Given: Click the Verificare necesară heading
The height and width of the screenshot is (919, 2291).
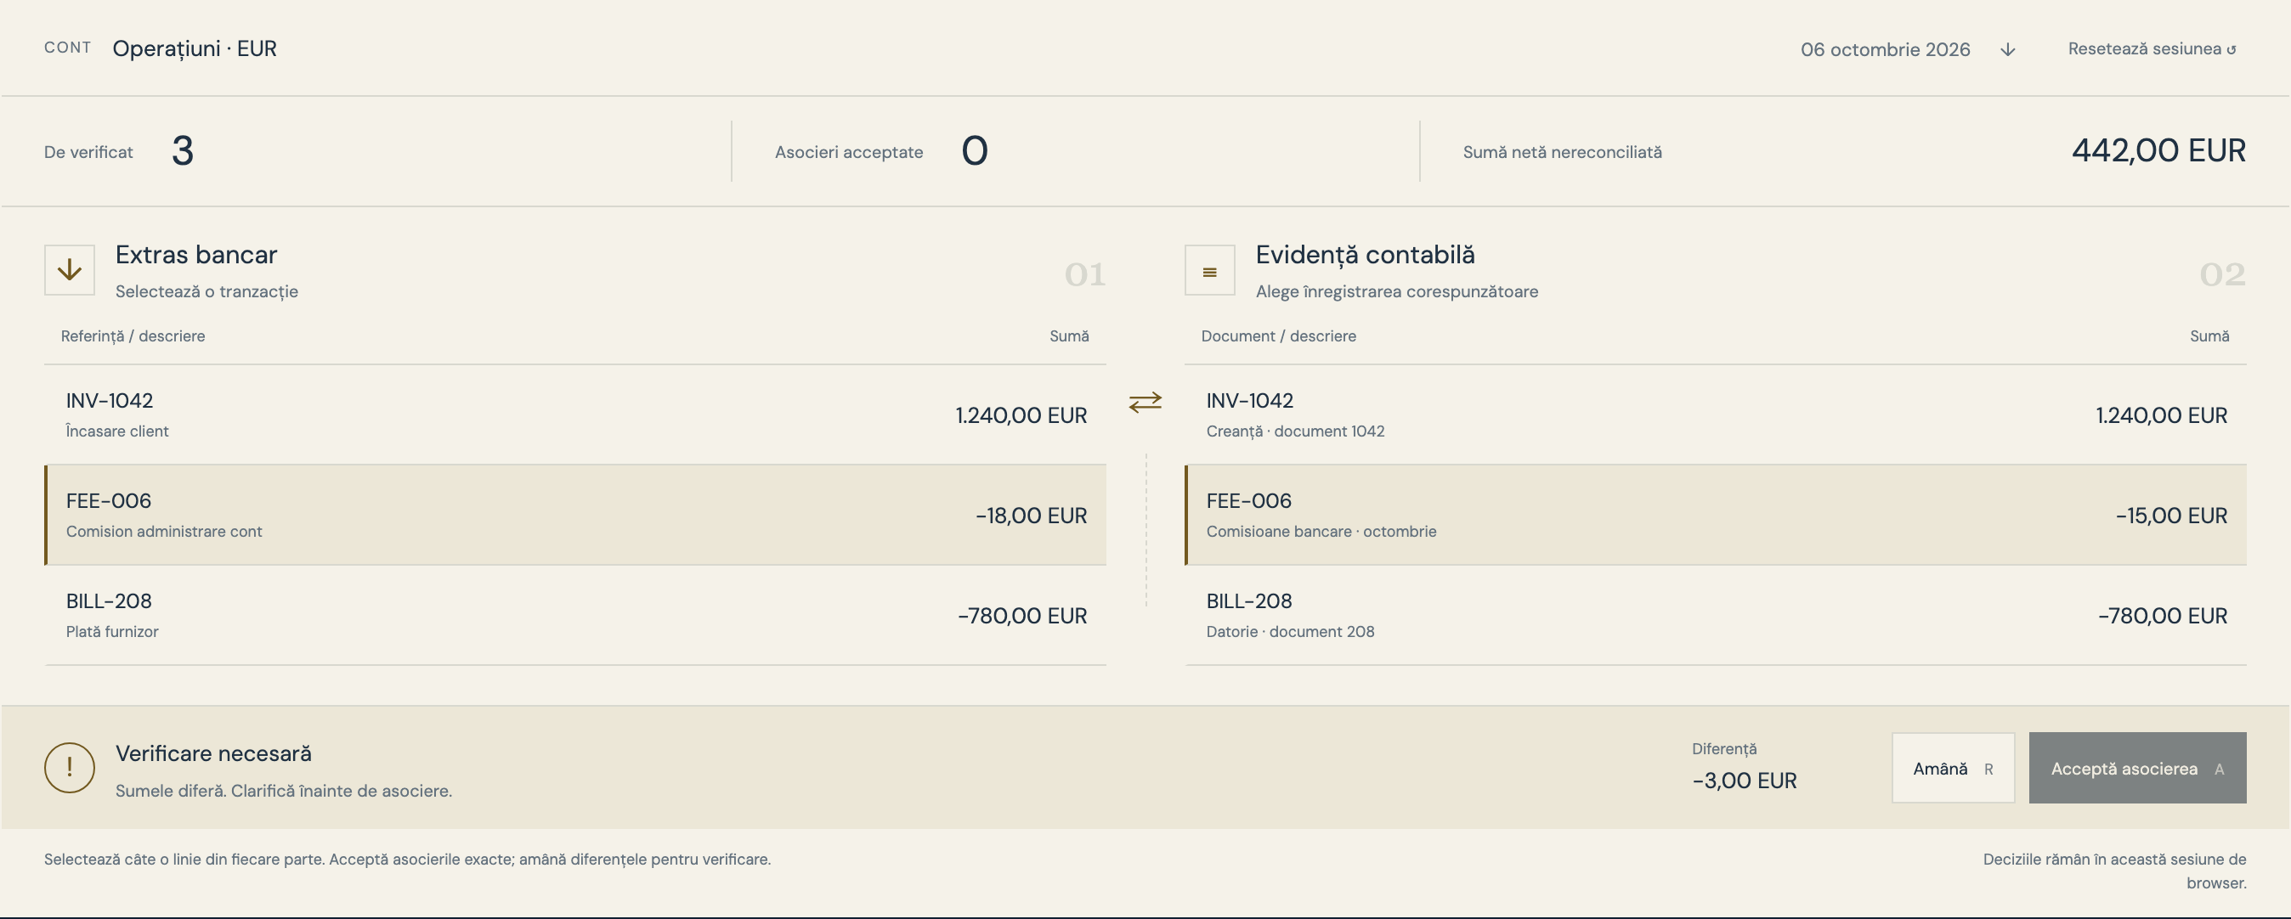Looking at the screenshot, I should [213, 753].
